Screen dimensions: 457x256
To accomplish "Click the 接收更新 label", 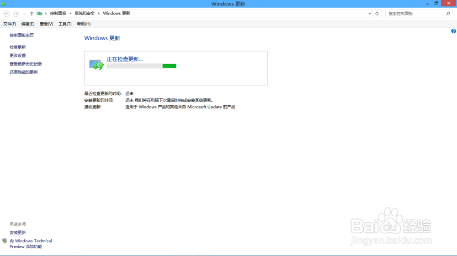I will click(x=93, y=107).
